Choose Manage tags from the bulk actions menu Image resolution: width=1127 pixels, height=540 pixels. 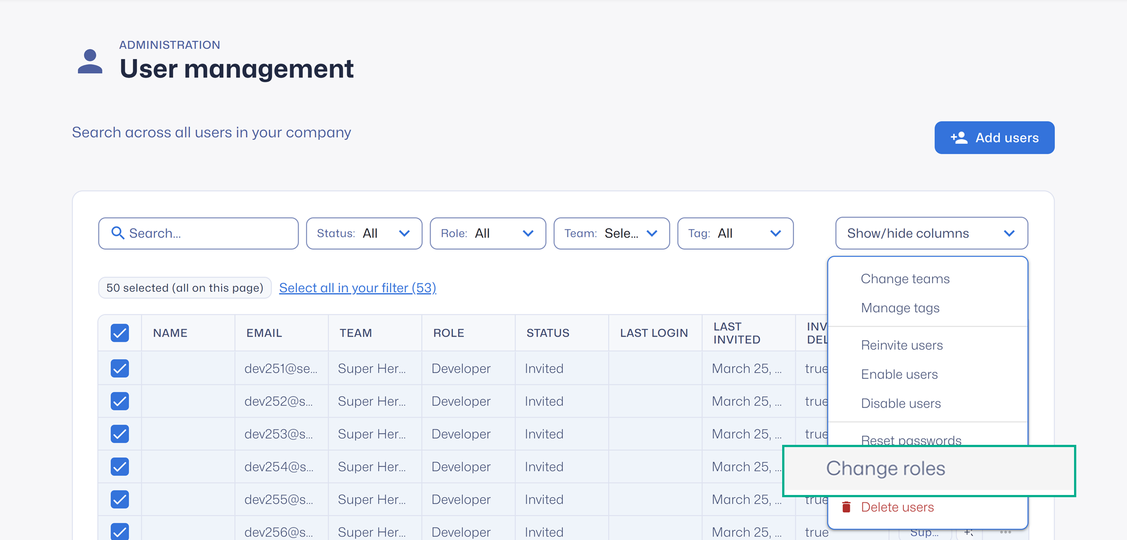[x=900, y=308]
